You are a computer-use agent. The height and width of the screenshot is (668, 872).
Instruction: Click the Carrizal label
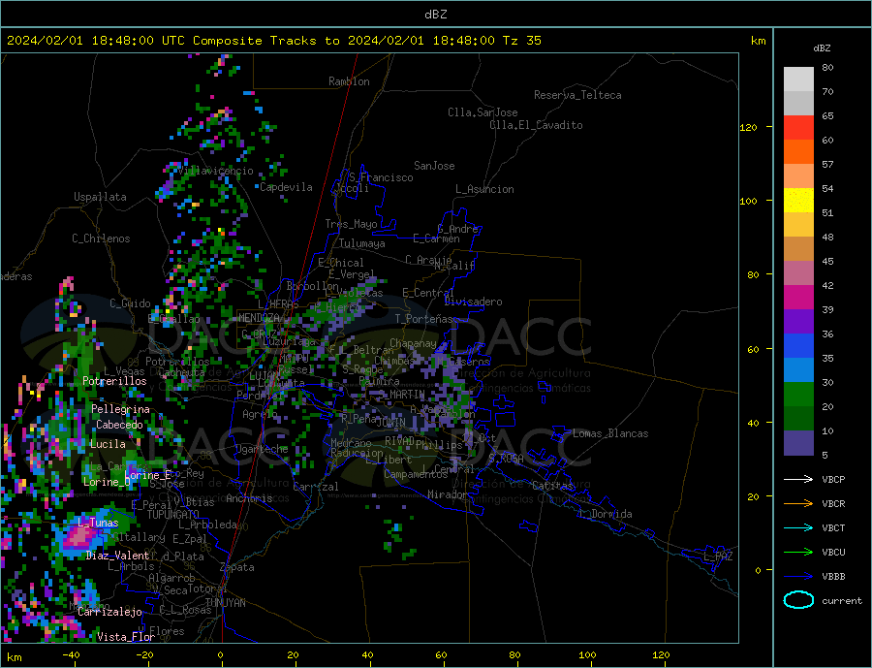tap(316, 487)
